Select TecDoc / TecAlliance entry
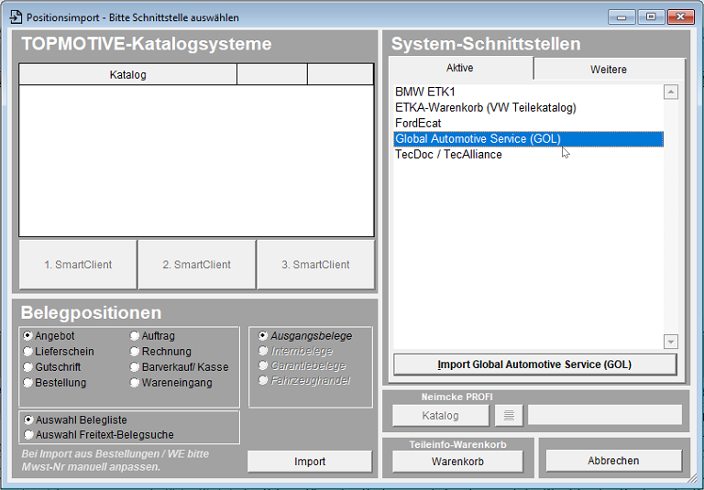The width and height of the screenshot is (704, 490). [x=528, y=155]
